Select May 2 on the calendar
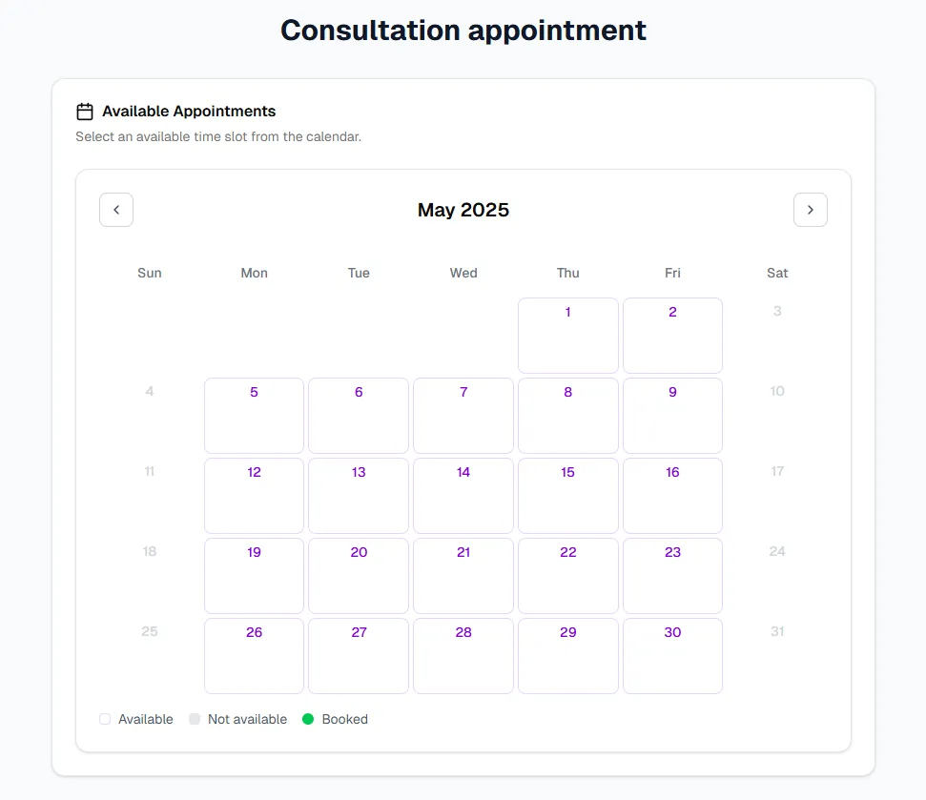The width and height of the screenshot is (926, 800). click(672, 335)
